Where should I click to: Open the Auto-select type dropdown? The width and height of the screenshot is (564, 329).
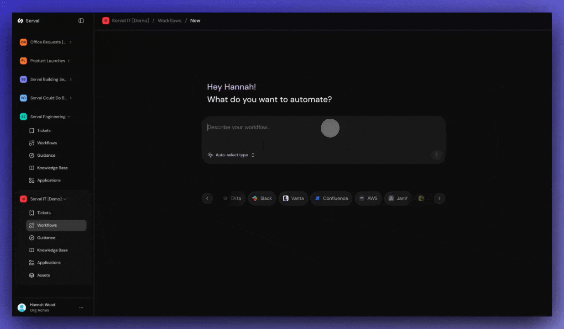tap(231, 155)
